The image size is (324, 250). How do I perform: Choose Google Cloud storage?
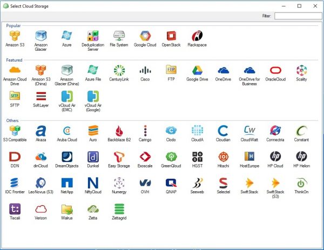click(x=145, y=36)
